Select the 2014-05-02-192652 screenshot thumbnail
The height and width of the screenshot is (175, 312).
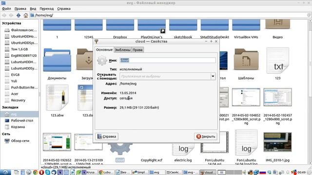(x=57, y=142)
